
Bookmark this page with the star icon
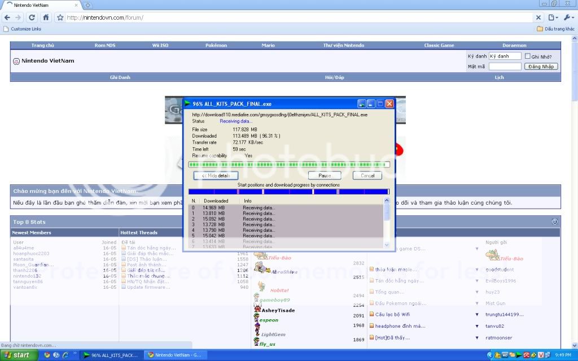click(60, 17)
